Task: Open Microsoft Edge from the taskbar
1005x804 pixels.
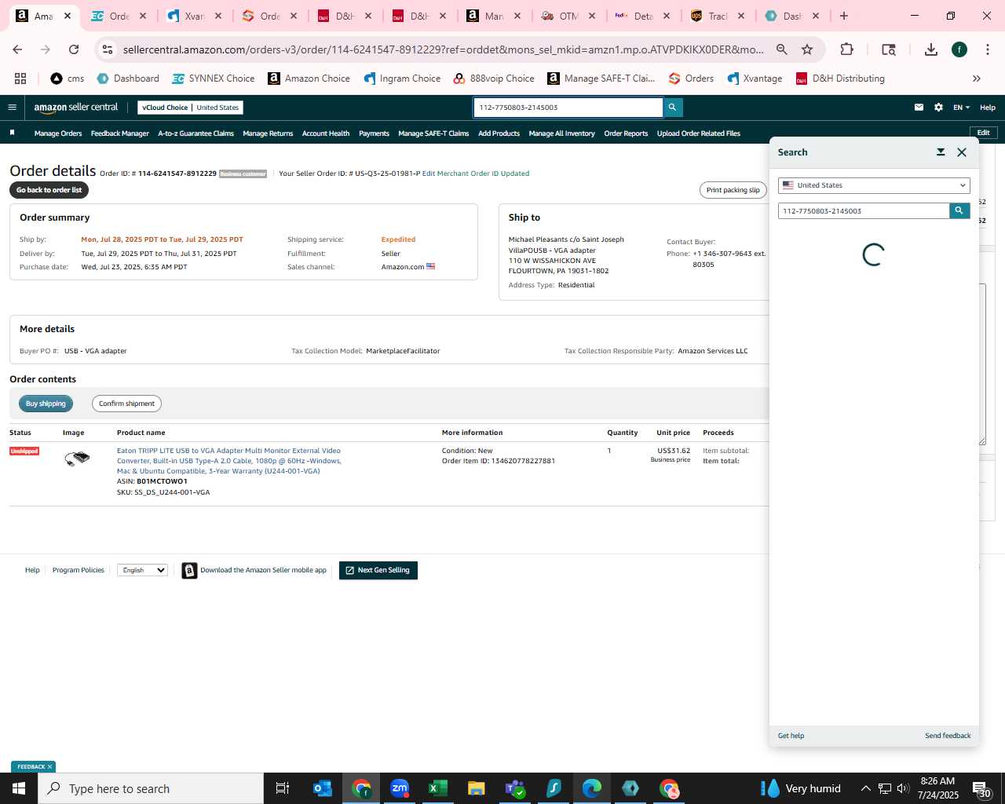Action: point(592,788)
